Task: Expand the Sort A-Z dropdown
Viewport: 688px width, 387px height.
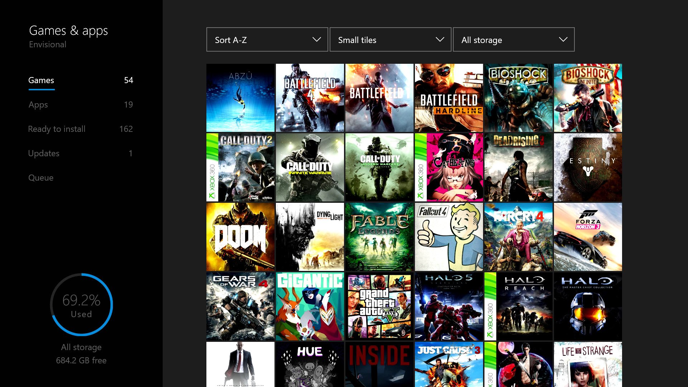Action: pyautogui.click(x=267, y=39)
